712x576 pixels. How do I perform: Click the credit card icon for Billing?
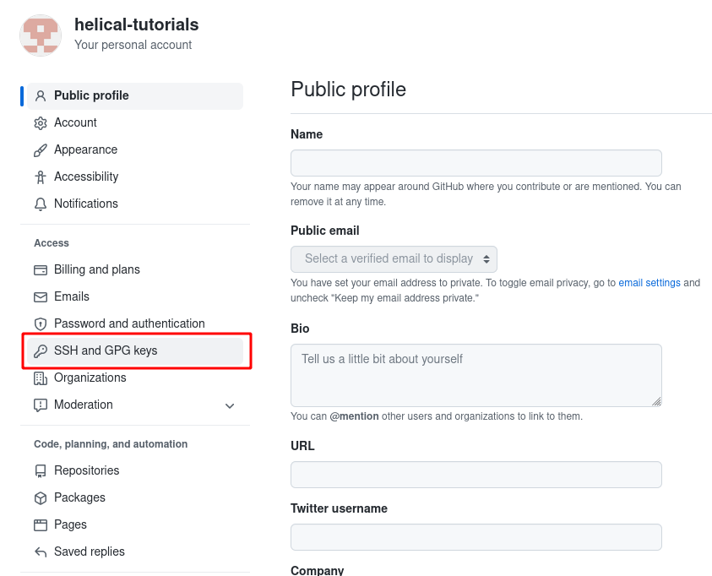click(x=41, y=270)
